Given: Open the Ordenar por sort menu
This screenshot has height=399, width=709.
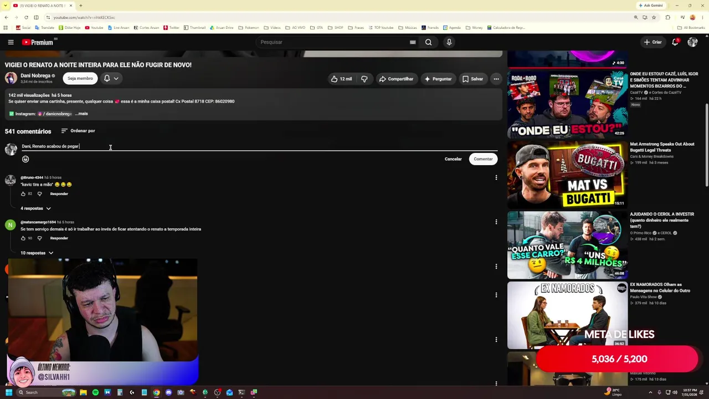Looking at the screenshot, I should [78, 131].
